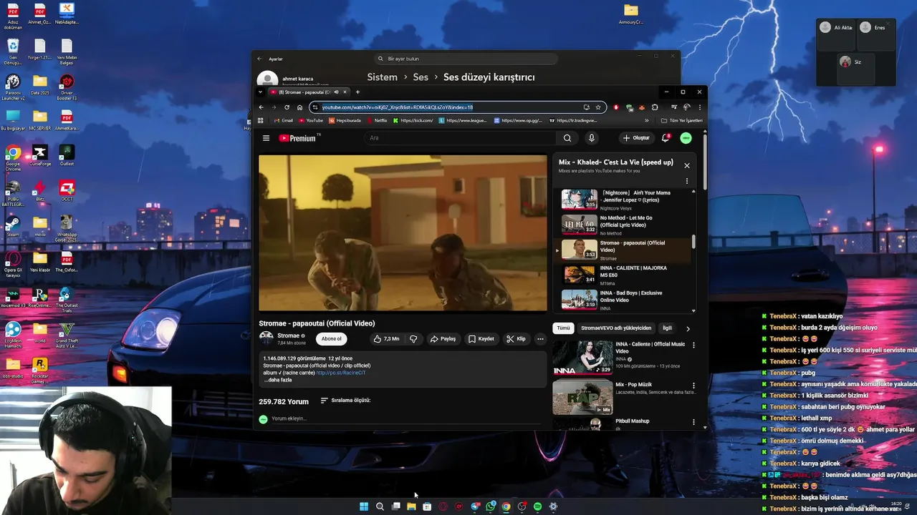Click the YouTube Ara search field
The height and width of the screenshot is (515, 917).
(461, 138)
